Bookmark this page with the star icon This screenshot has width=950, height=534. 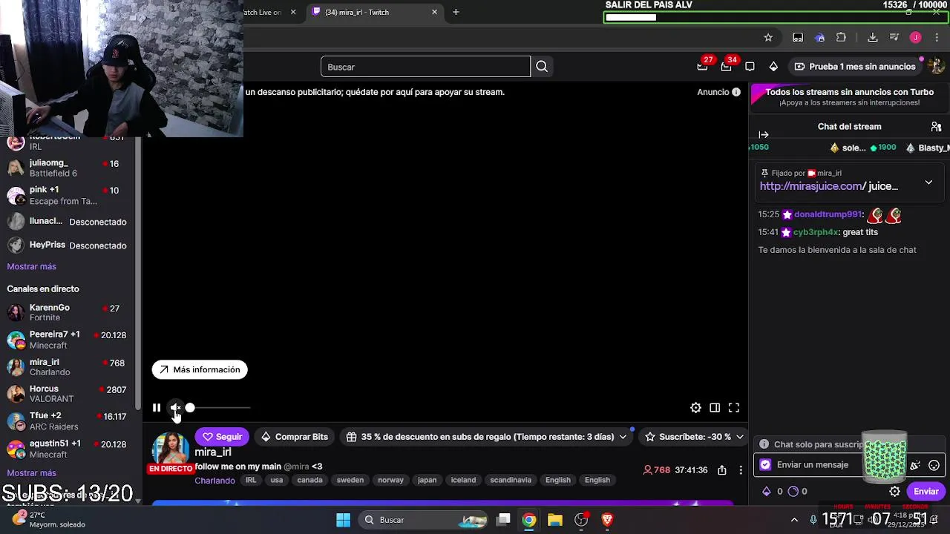pos(768,37)
